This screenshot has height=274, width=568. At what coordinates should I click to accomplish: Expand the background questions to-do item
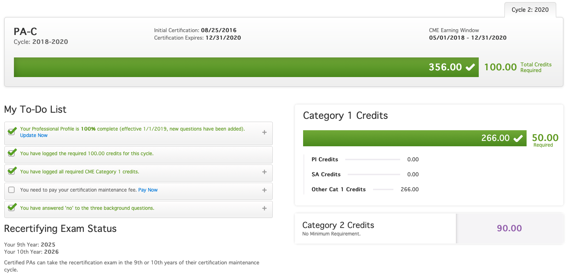(x=265, y=208)
